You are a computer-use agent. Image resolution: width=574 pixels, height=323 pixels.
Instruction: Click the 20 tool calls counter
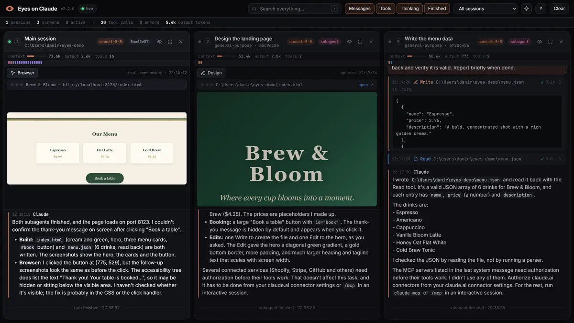coord(117,22)
